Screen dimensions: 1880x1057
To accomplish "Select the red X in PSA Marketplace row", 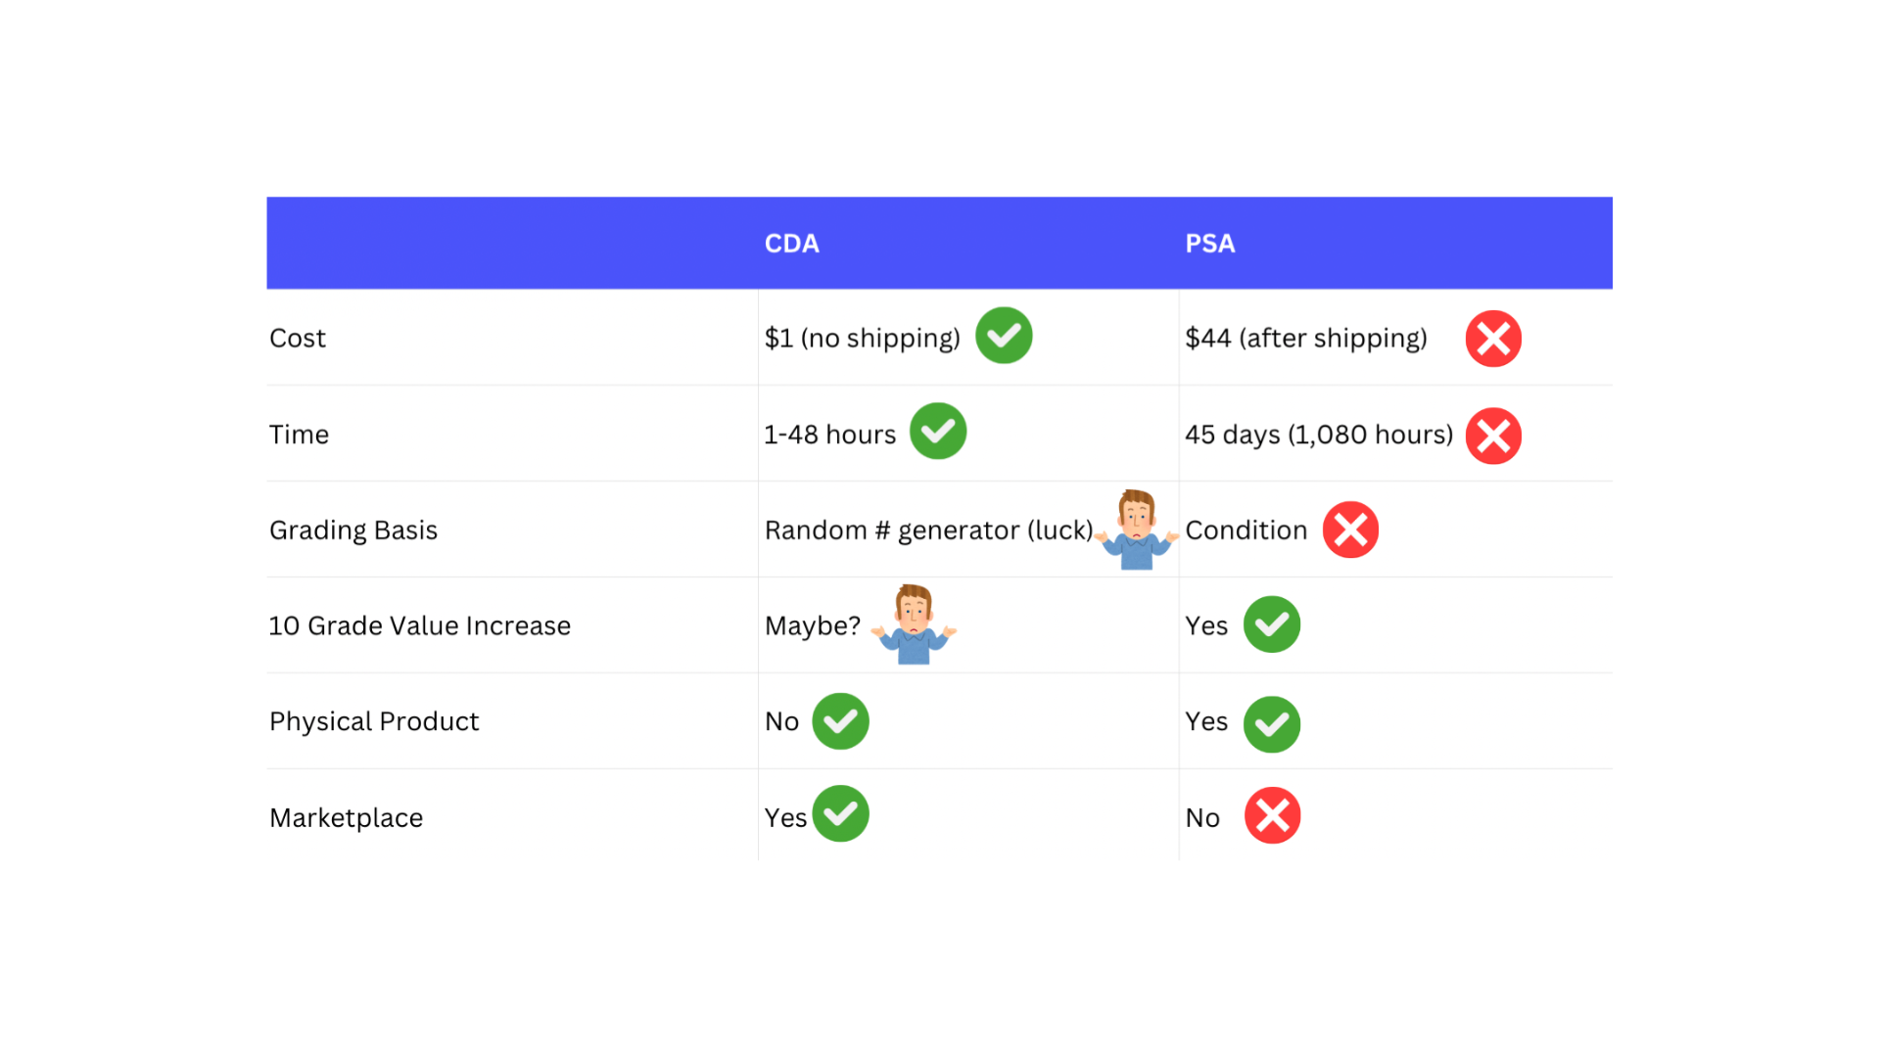I will [x=1272, y=815].
